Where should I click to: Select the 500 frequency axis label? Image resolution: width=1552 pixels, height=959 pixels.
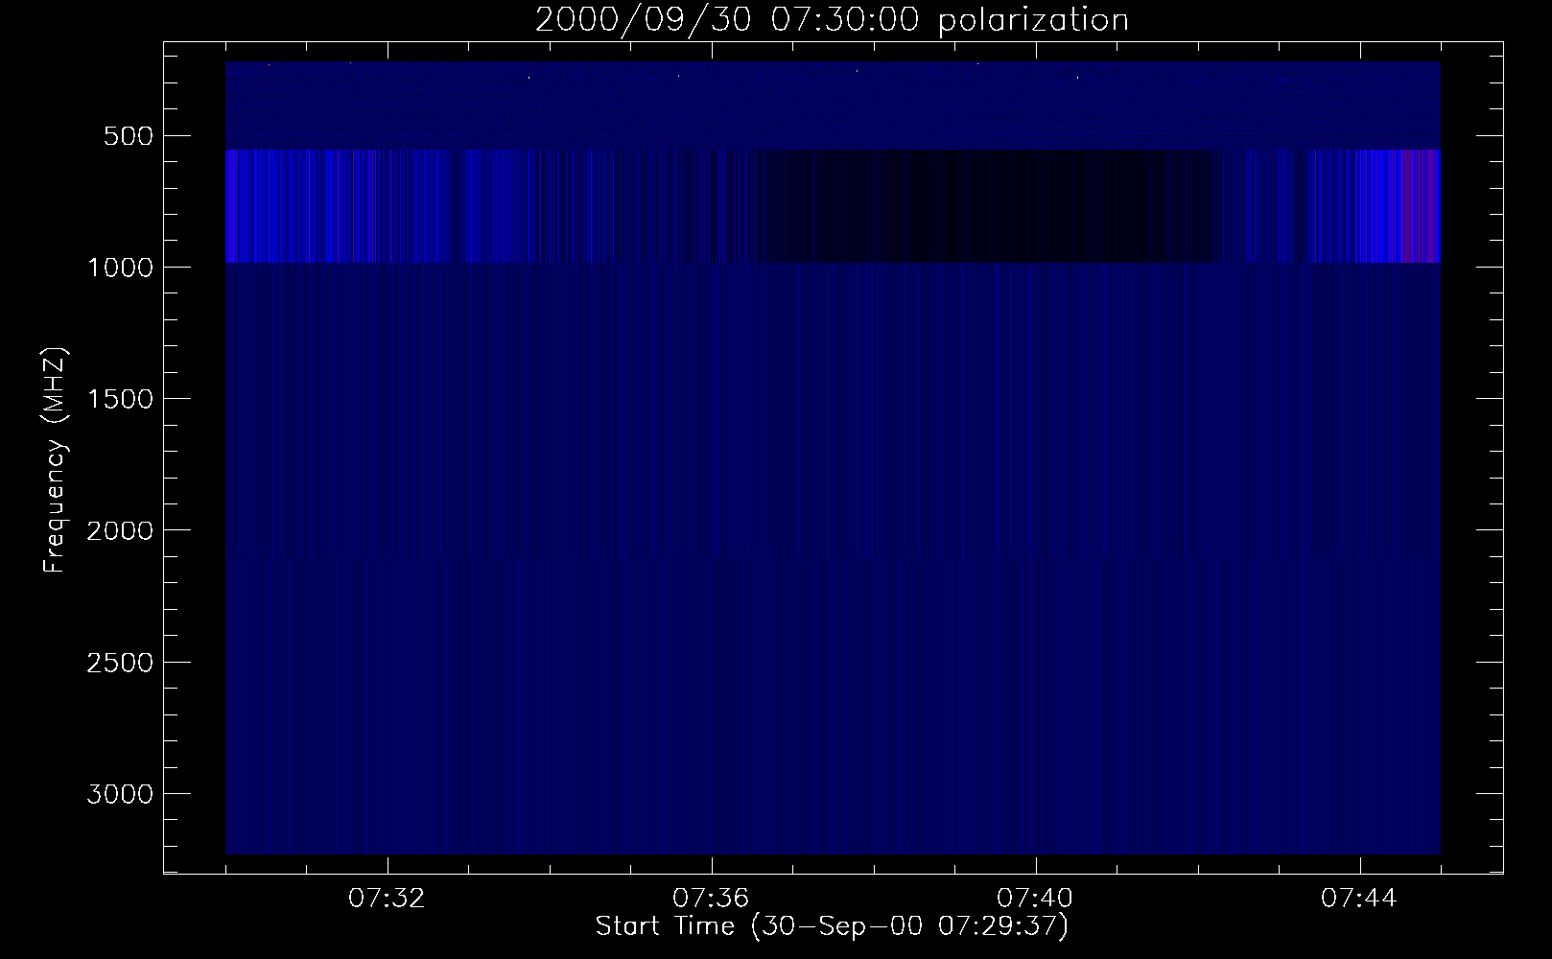[x=129, y=136]
